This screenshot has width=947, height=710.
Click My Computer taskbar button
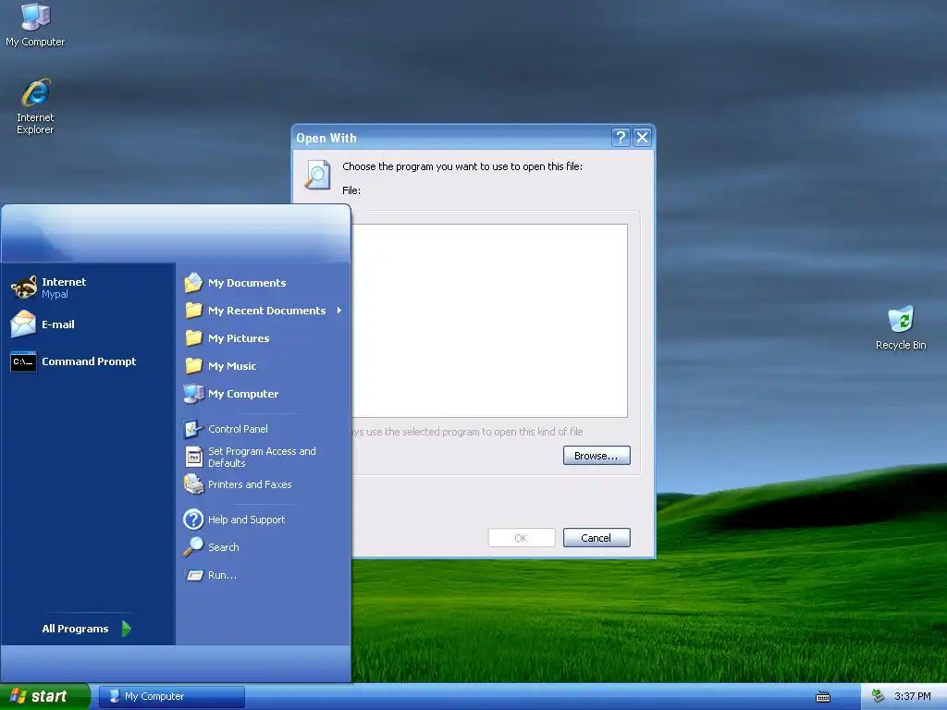click(x=172, y=696)
